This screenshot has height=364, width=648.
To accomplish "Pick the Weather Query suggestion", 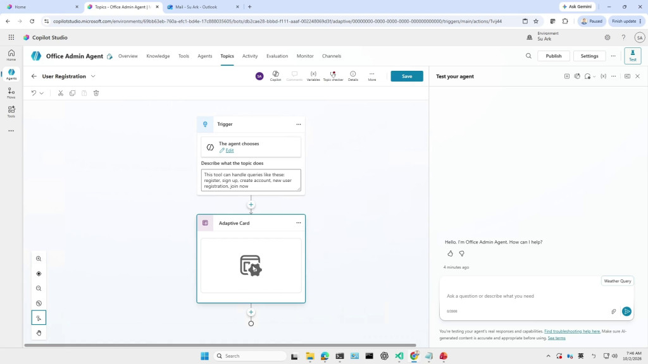I will pyautogui.click(x=618, y=281).
